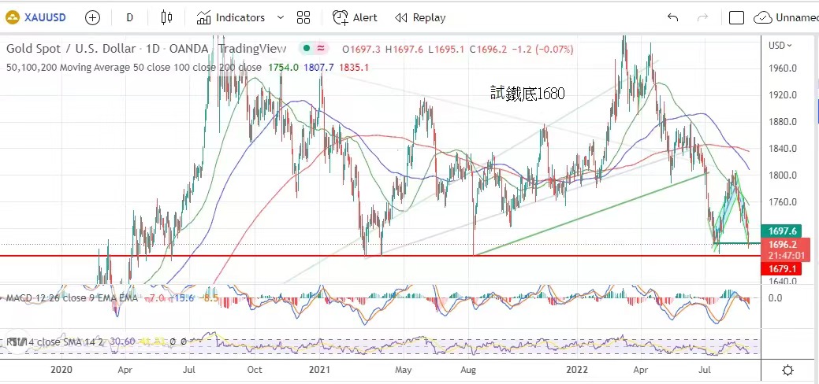
Task: Undo last chart action
Action: pyautogui.click(x=672, y=17)
